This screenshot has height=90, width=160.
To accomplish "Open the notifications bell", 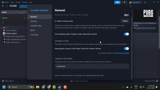I will (124, 2).
